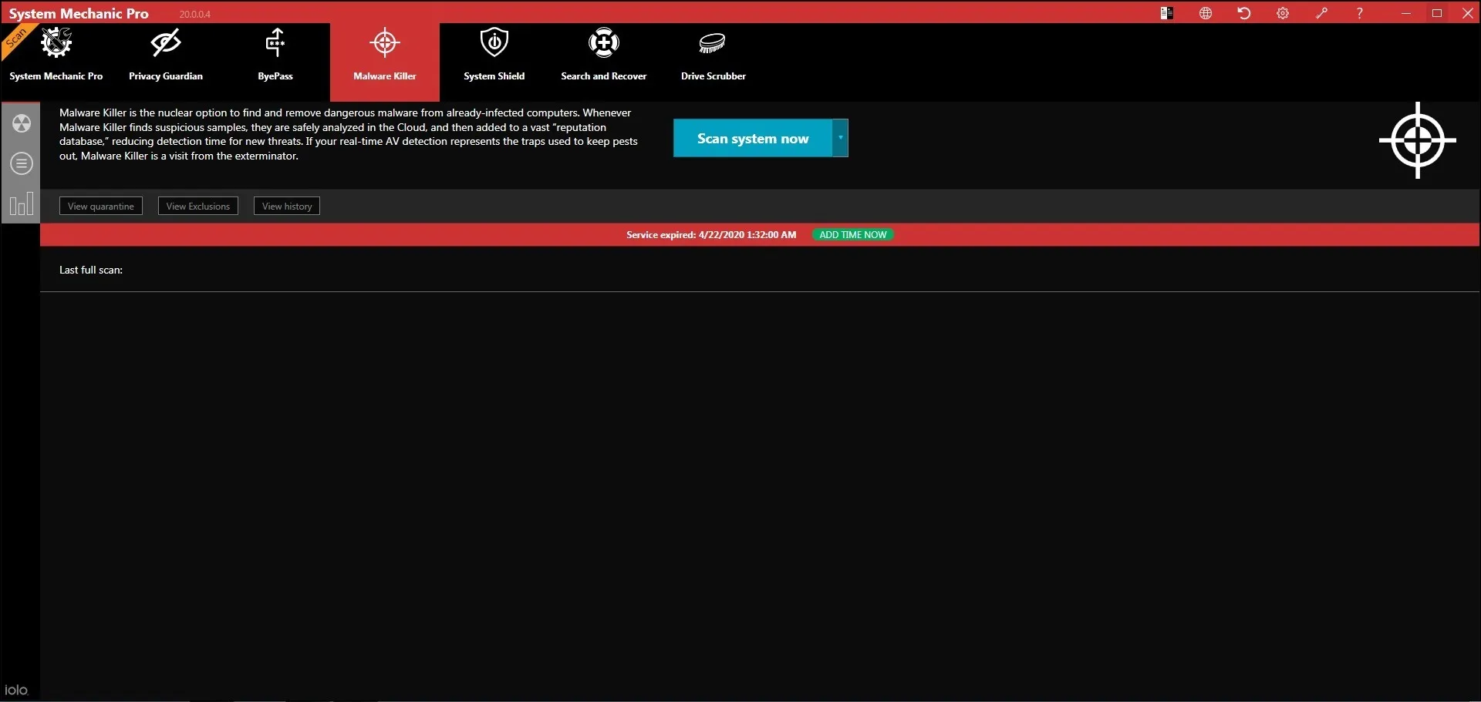Click the black-and-white document icon in title bar
The image size is (1481, 702).
point(1167,13)
